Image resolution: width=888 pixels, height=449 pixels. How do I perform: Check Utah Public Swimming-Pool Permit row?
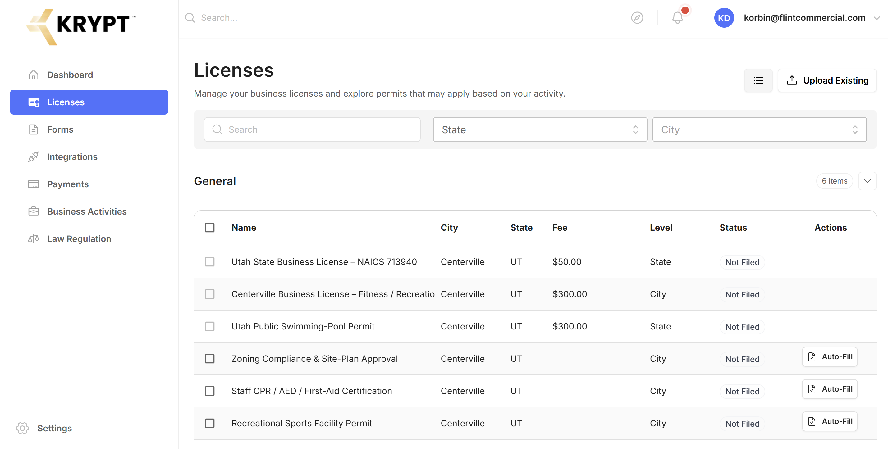pos(210,326)
